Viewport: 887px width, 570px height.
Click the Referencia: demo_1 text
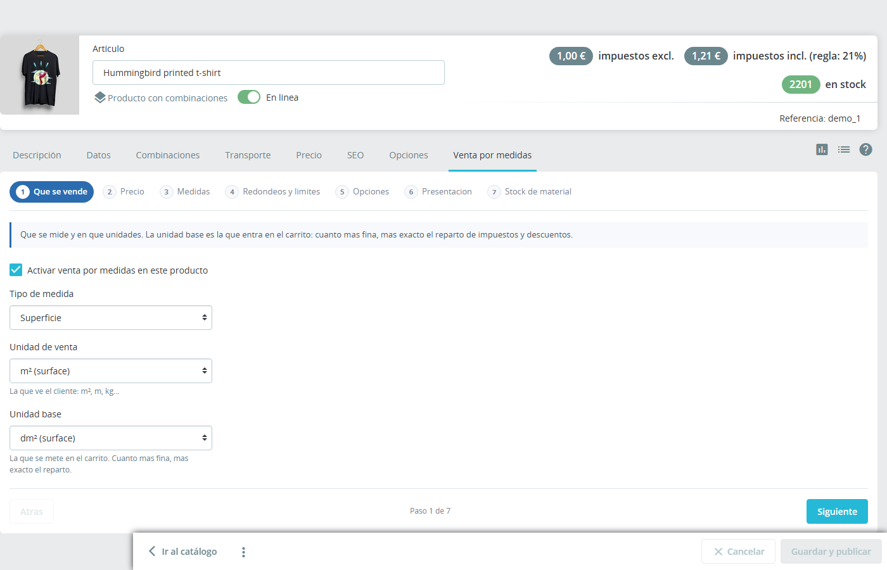[x=820, y=118]
